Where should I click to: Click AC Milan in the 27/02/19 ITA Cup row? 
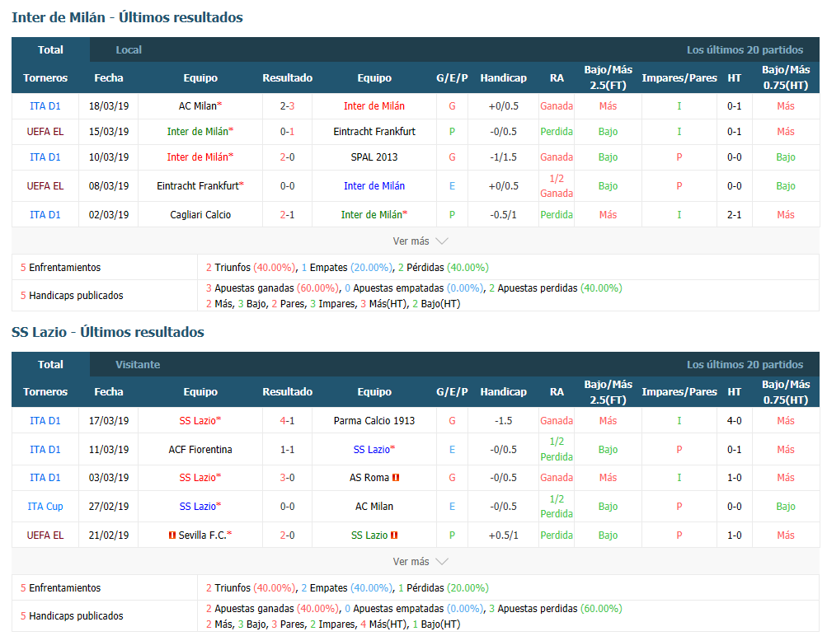[x=374, y=507]
